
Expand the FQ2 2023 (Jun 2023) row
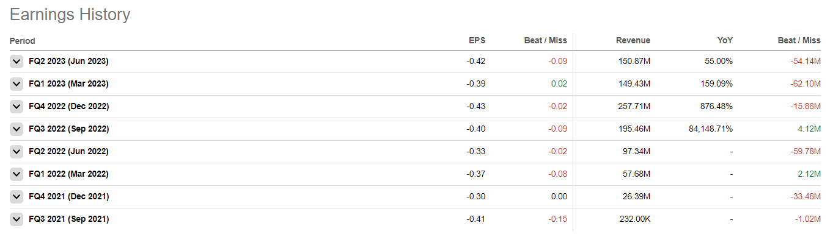17,61
